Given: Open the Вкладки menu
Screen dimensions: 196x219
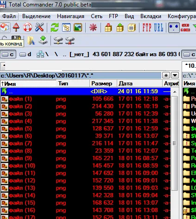Looking at the screenshot, I should (151, 16).
